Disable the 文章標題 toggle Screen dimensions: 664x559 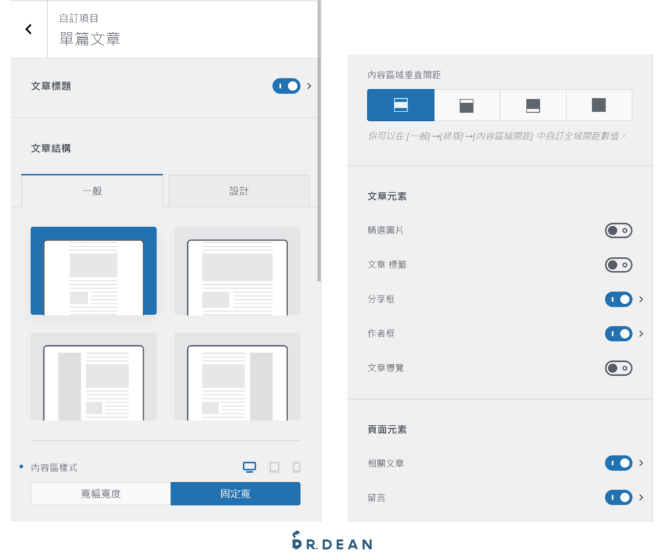286,86
